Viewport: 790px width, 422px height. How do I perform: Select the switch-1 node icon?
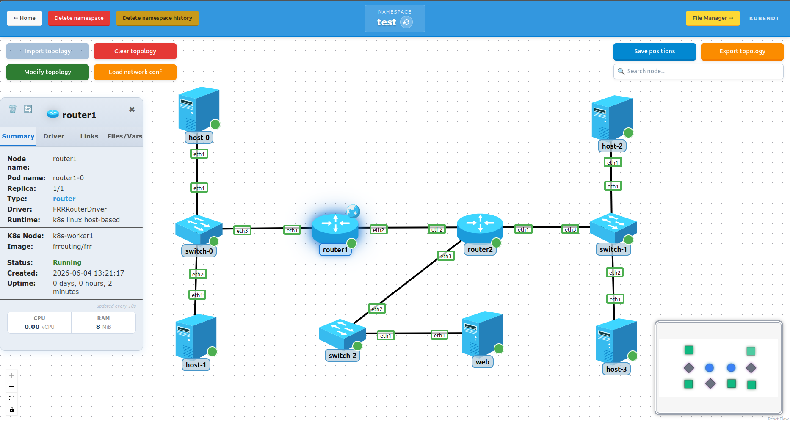coord(613,228)
